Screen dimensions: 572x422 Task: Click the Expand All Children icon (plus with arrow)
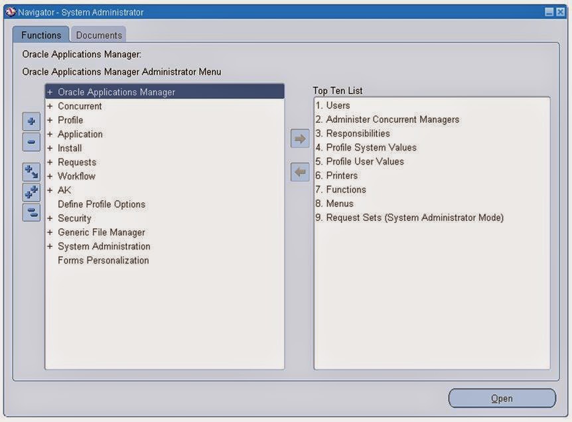pos(31,172)
